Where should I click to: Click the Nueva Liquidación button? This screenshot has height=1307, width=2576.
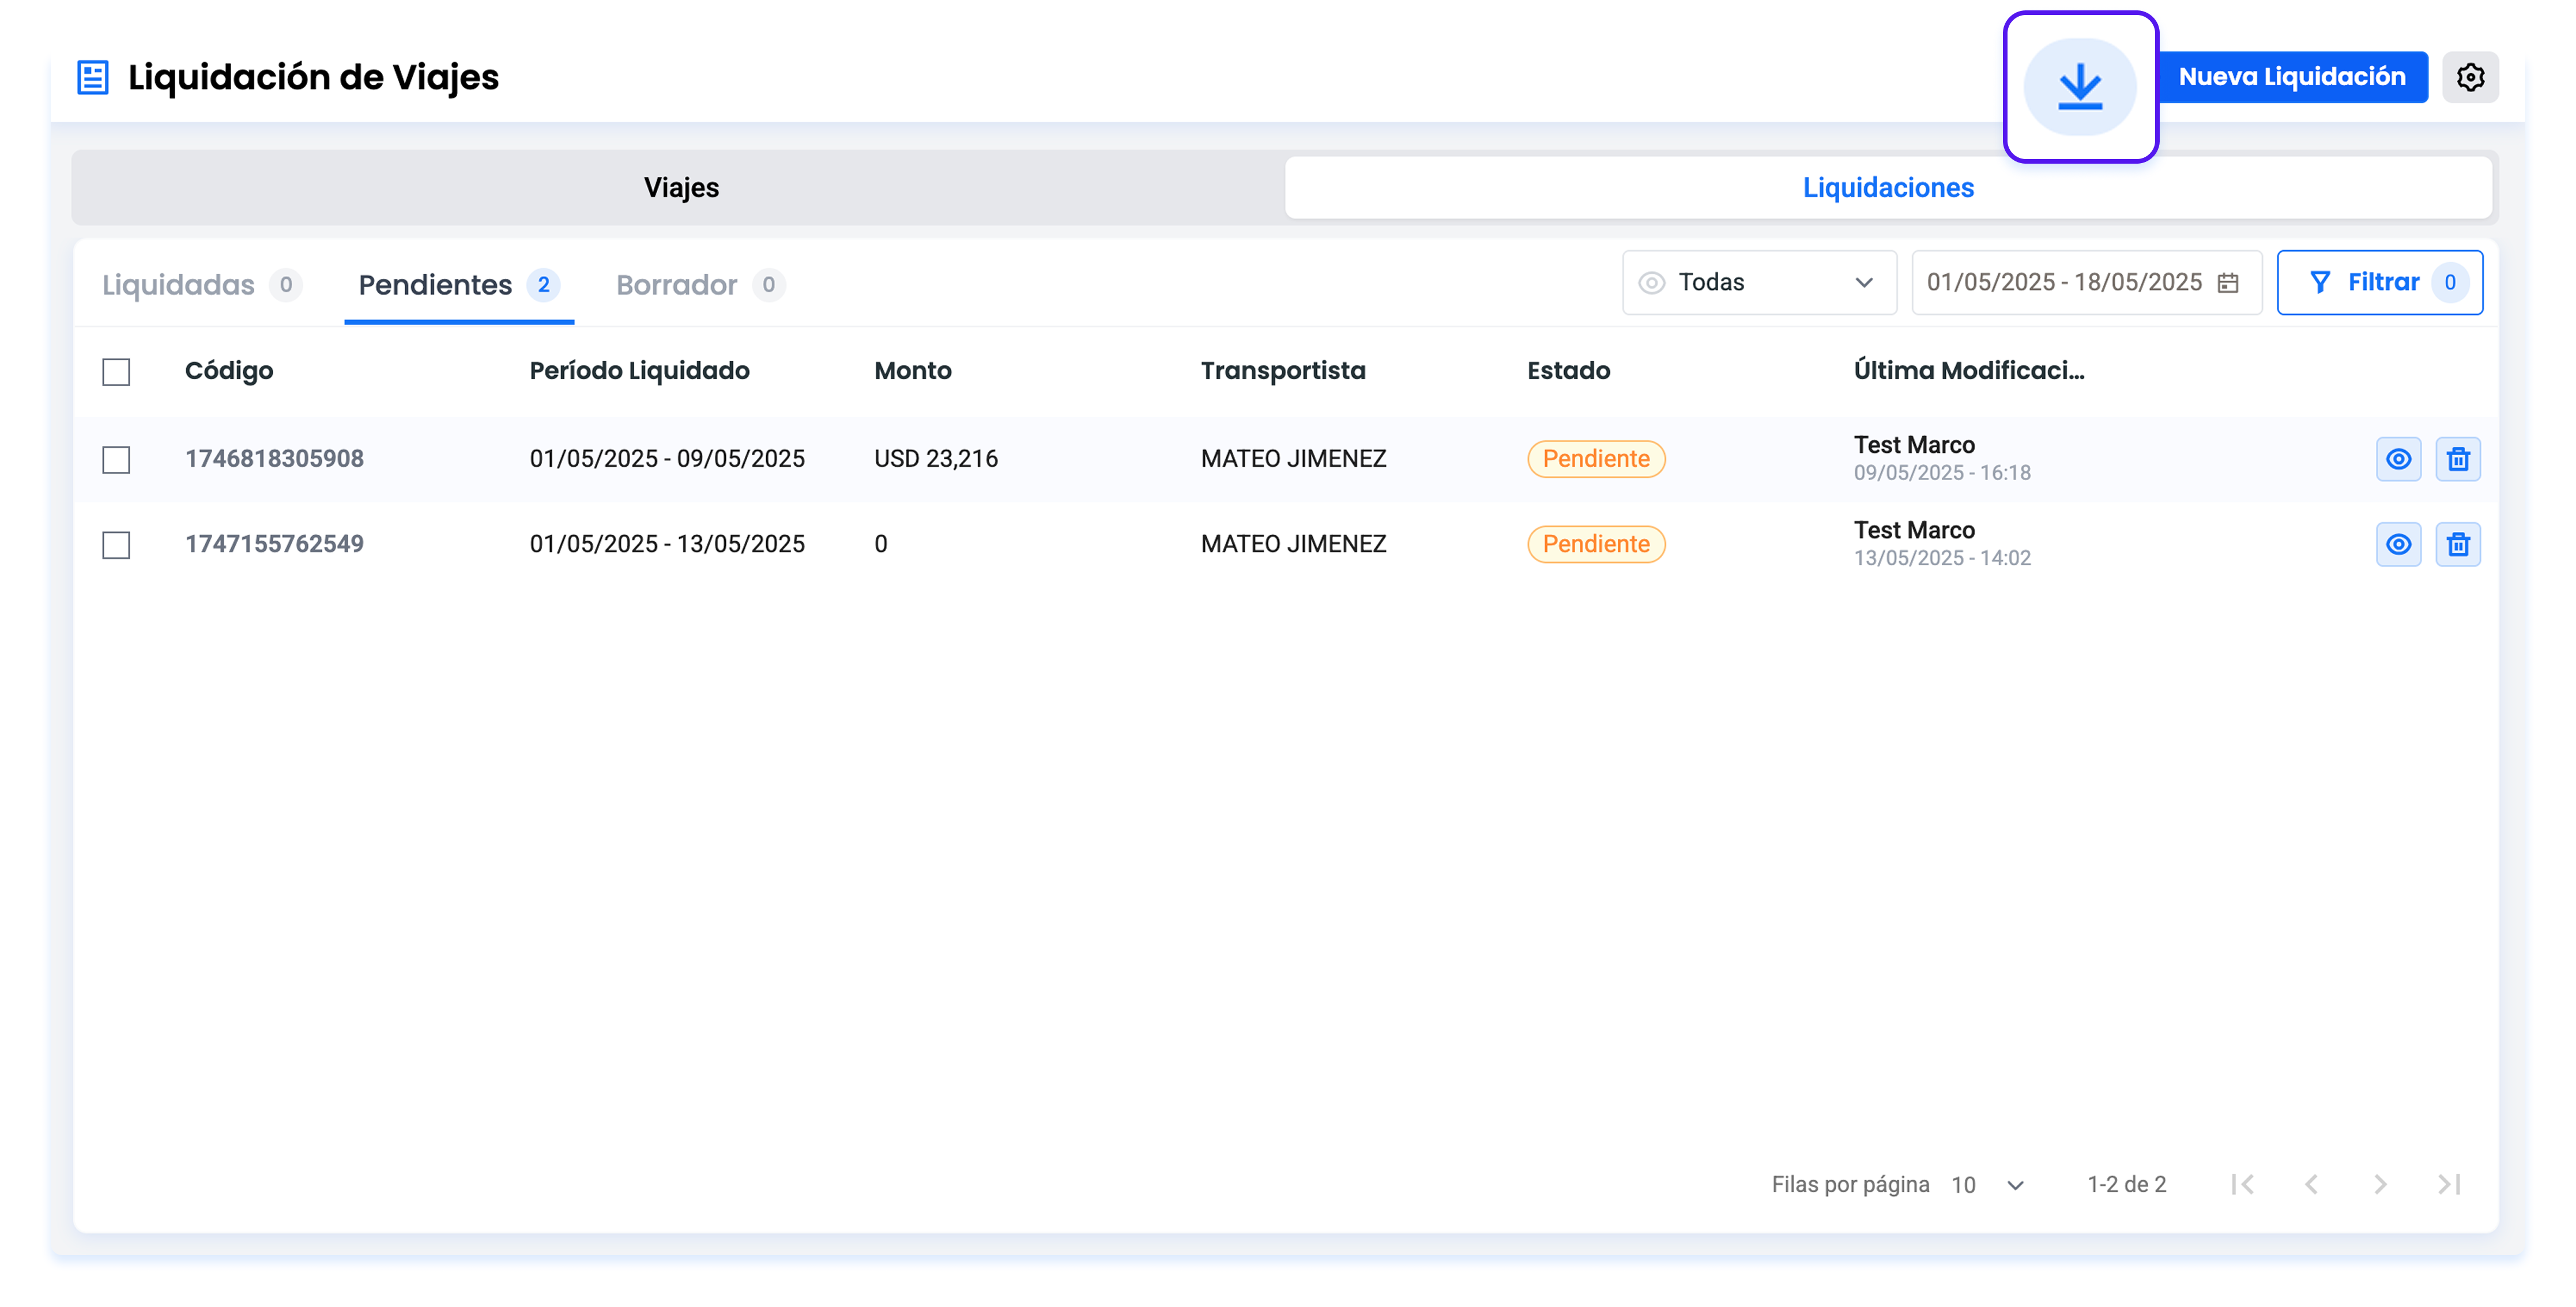[2291, 77]
